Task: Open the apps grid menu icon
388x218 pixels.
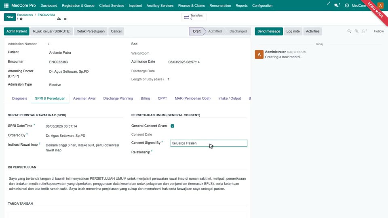Action: 6,5
